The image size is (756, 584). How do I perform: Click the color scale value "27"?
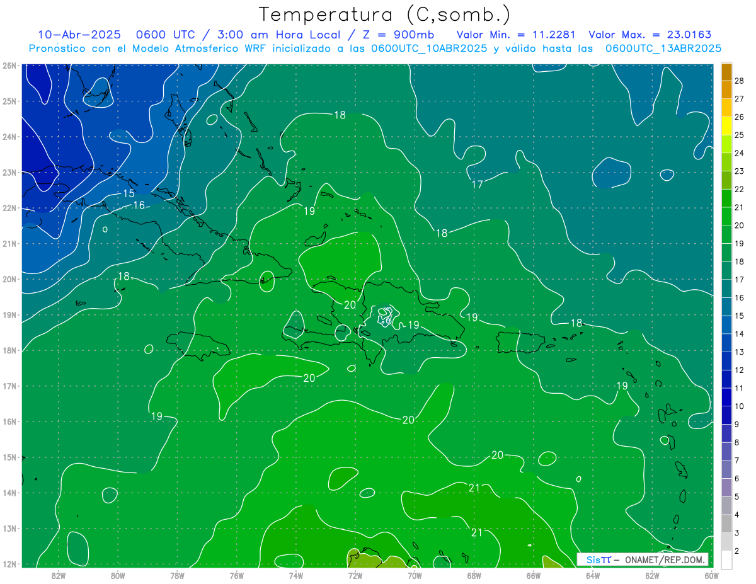[x=740, y=99]
